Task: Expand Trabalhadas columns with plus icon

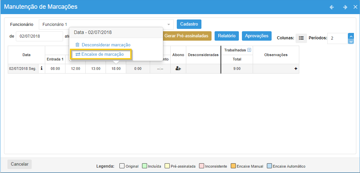Action: click(249, 50)
